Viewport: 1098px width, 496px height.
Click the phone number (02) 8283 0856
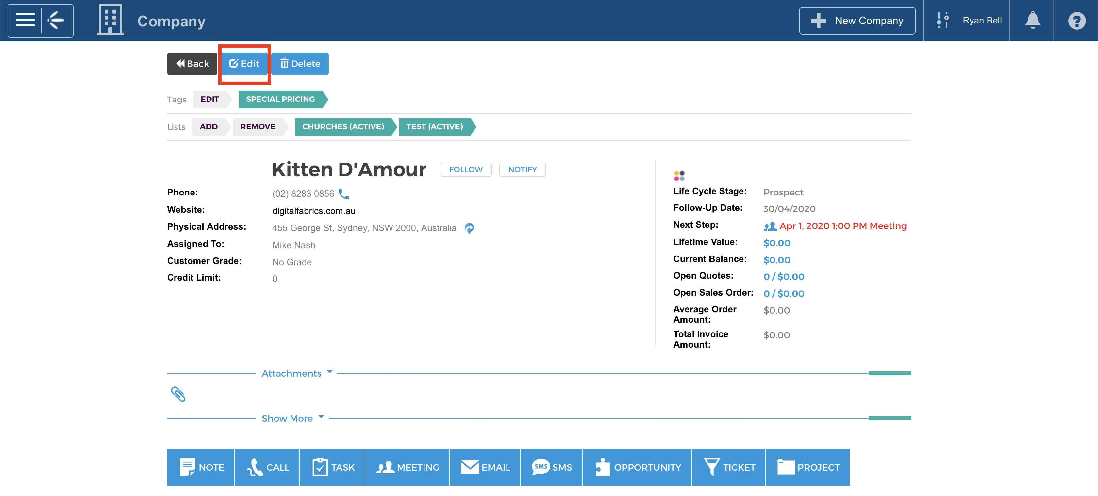(x=303, y=194)
